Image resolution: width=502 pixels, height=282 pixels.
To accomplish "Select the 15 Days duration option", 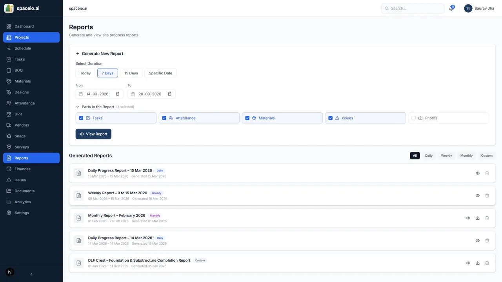I will pos(131,73).
